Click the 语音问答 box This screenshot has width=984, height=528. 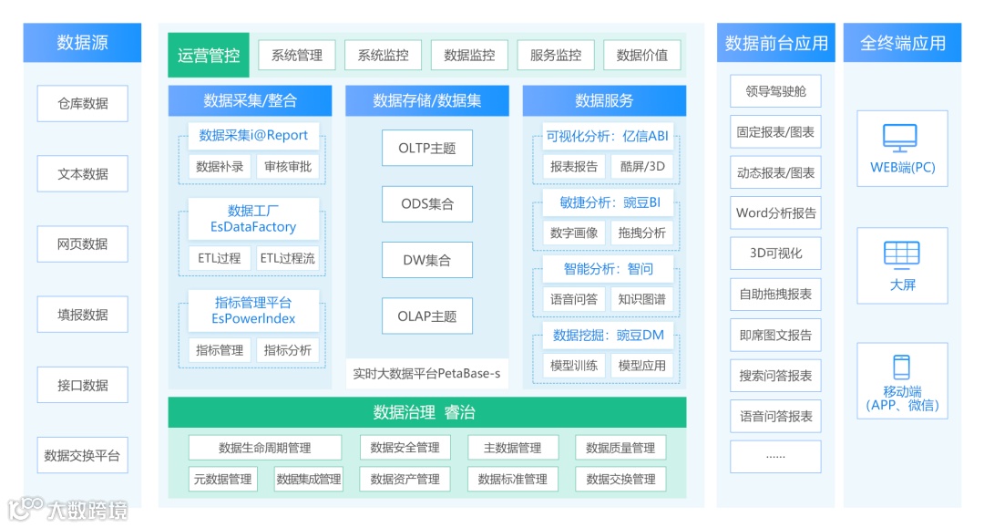click(574, 299)
